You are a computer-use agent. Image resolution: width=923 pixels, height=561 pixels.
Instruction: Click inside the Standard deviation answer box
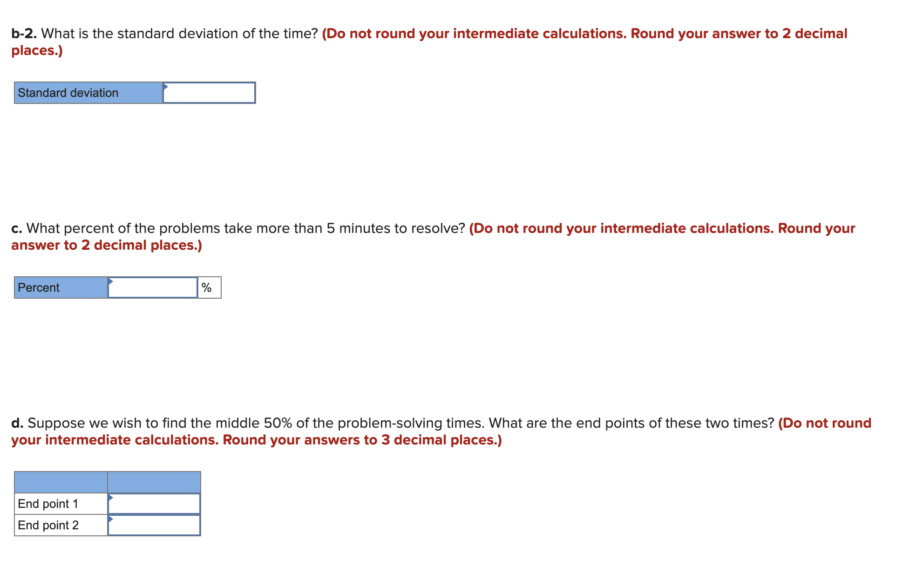[x=209, y=93]
